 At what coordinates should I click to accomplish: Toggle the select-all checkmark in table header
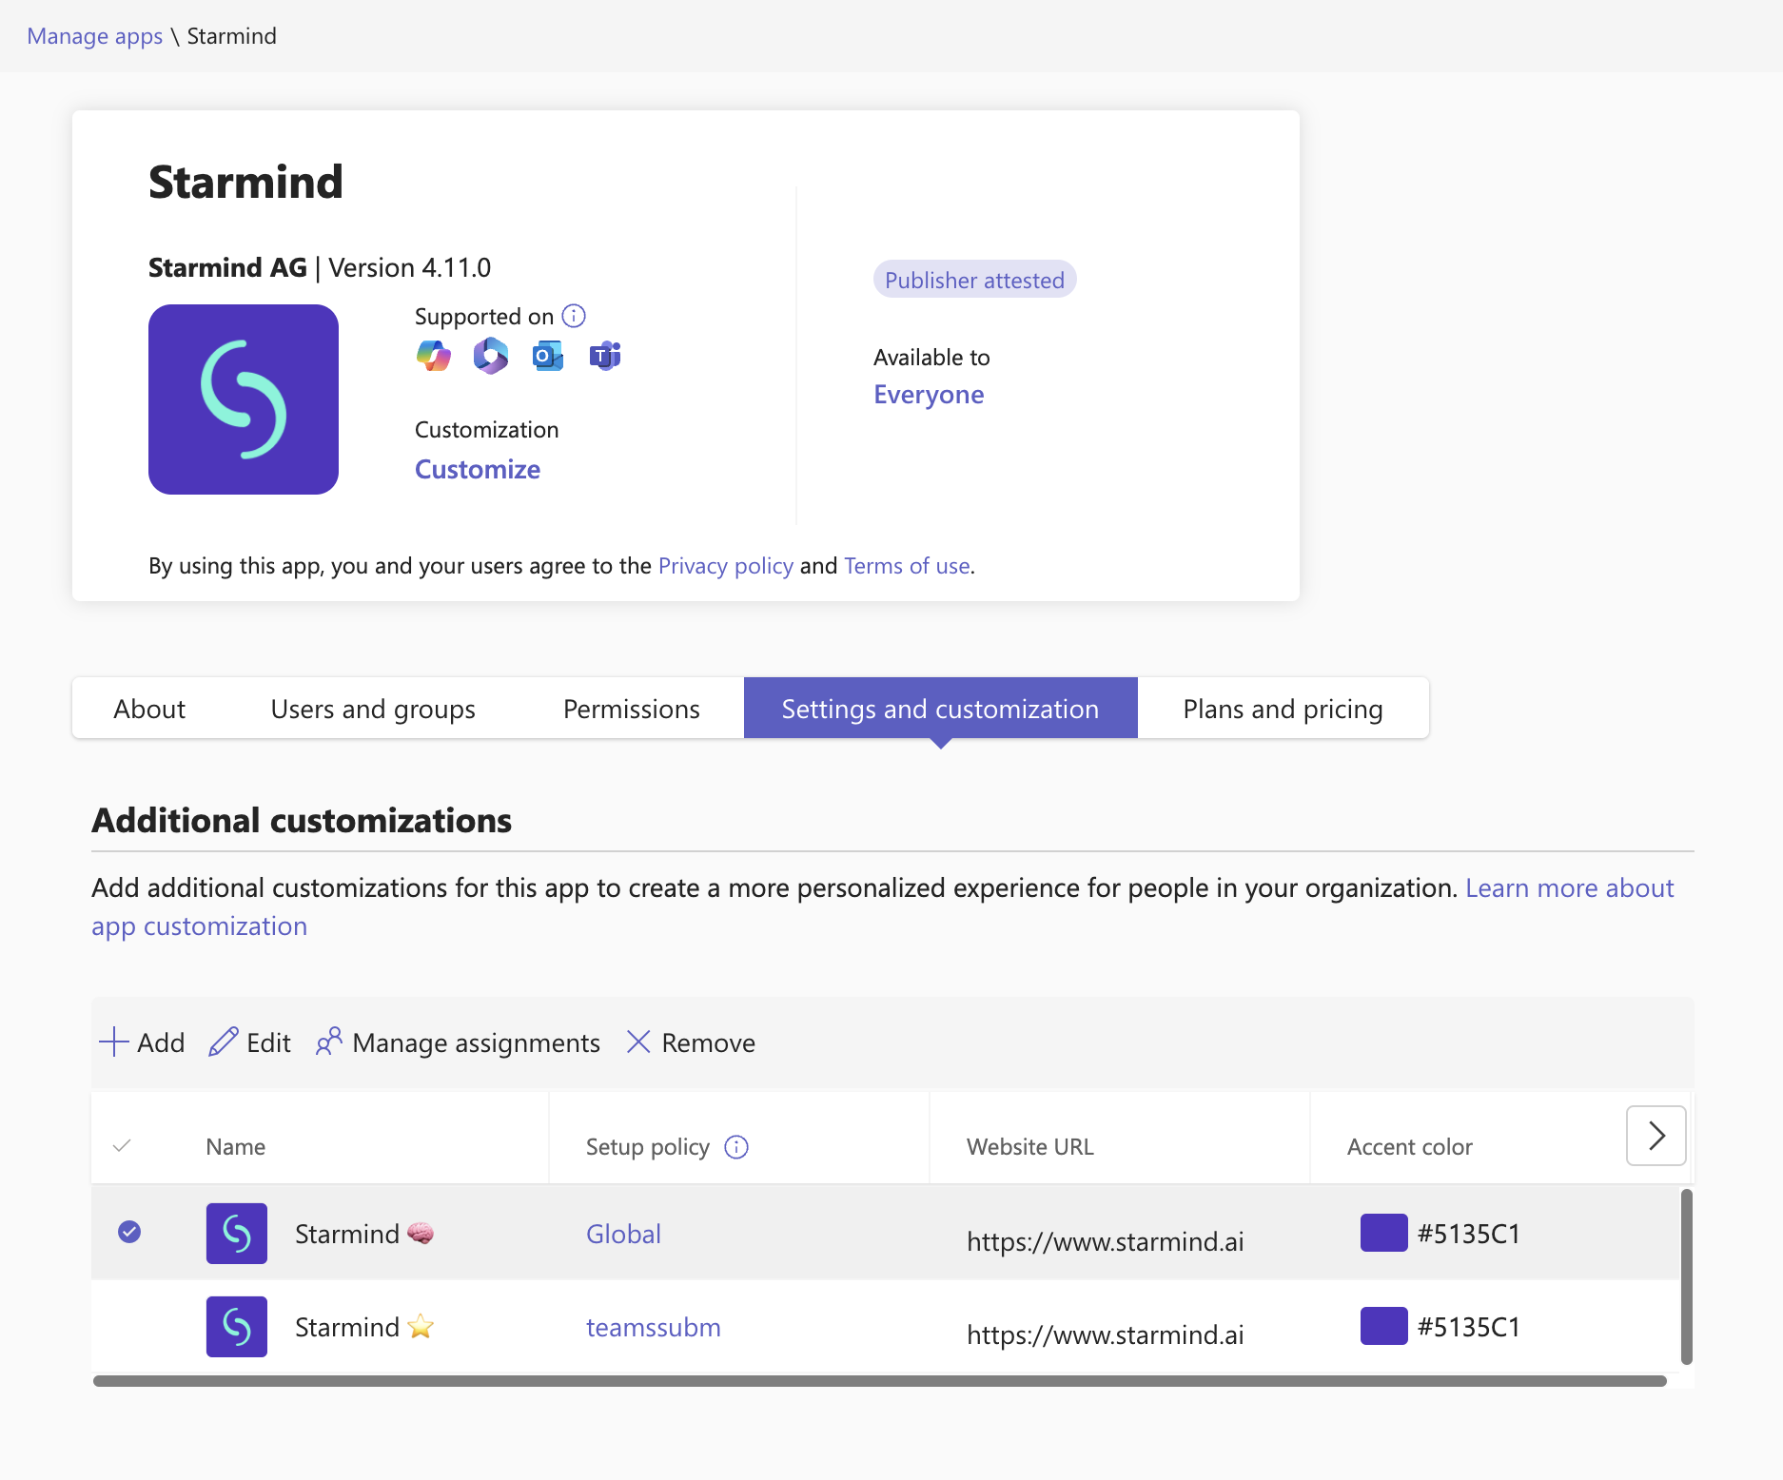122,1146
